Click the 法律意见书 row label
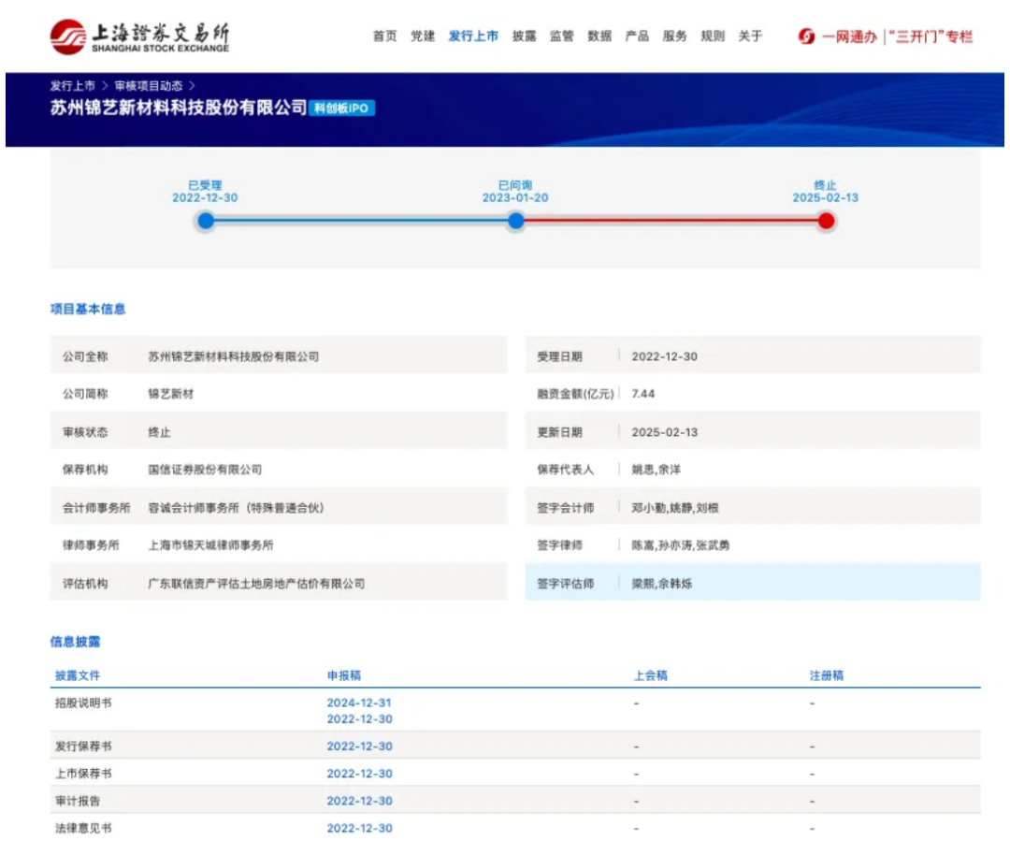 83,829
